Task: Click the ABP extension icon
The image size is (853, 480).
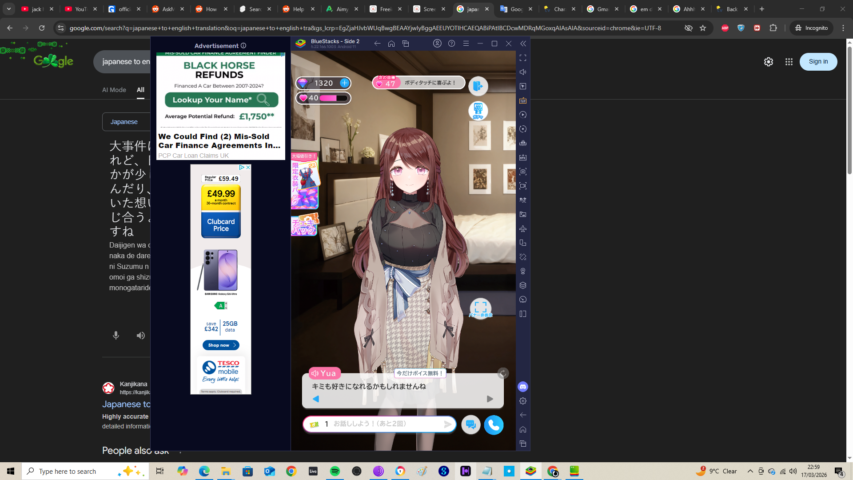Action: coord(725,28)
